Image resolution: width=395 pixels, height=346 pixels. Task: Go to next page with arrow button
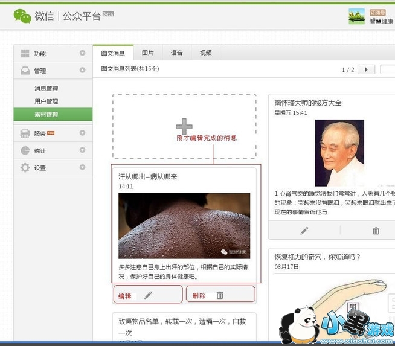coord(366,69)
